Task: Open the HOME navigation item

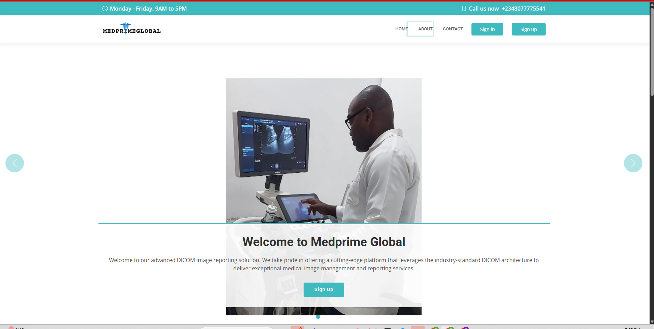Action: 401,29
